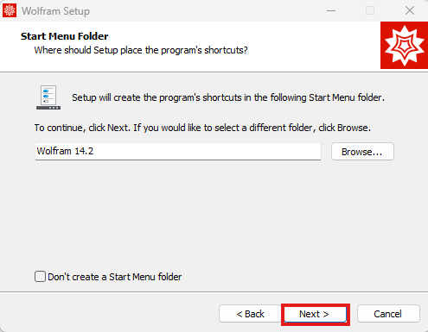
Task: Continue installation with the Next button
Action: tap(316, 314)
